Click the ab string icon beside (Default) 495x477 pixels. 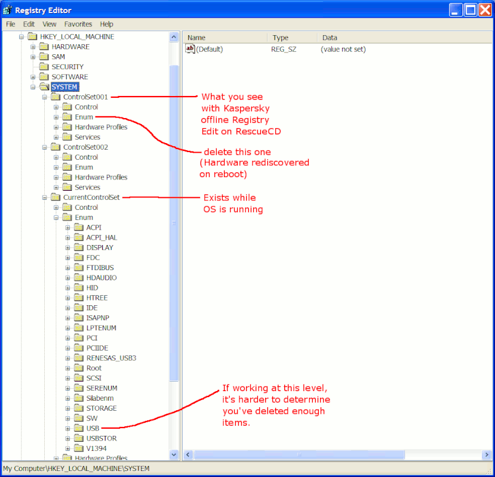190,49
